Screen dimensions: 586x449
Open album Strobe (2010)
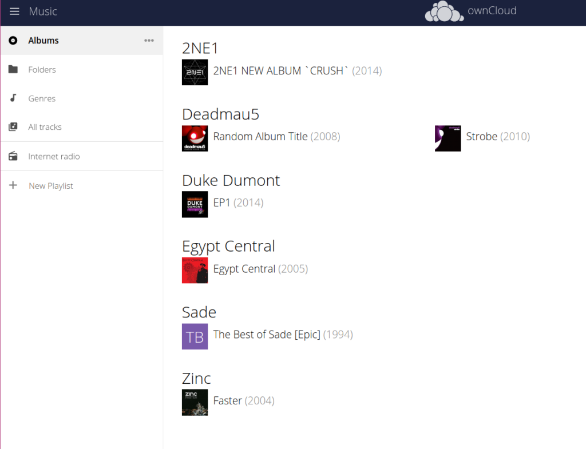[498, 136]
